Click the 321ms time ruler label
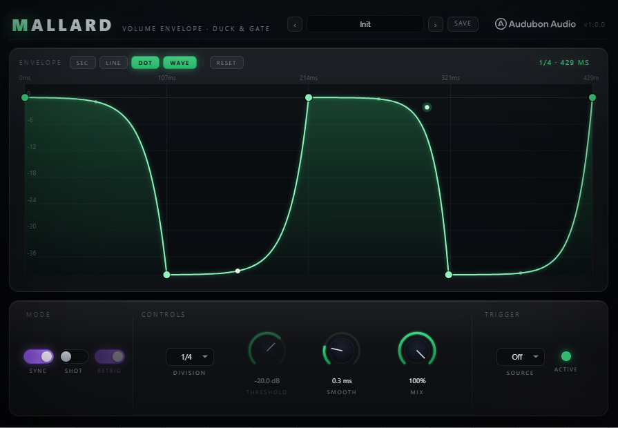 tap(450, 78)
